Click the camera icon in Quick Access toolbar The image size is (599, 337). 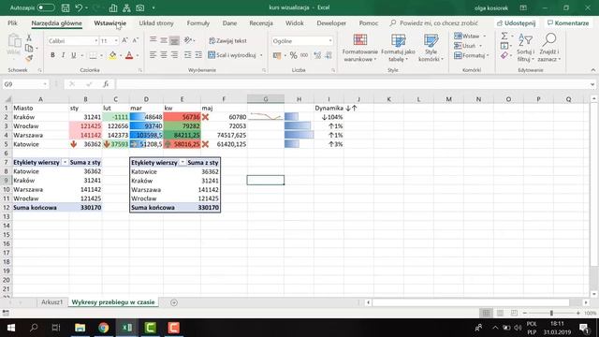[x=140, y=7]
